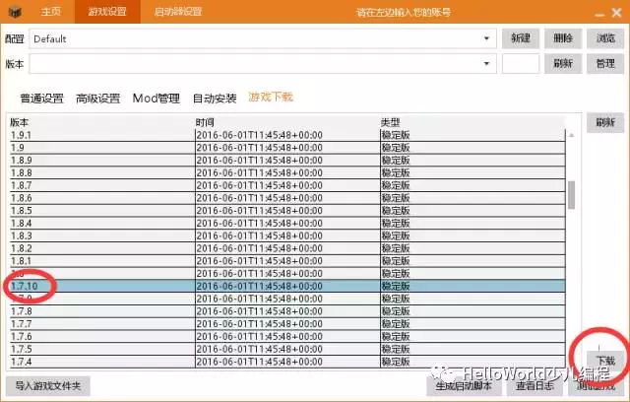Click the 导入游戏文件夹 button

(48, 386)
